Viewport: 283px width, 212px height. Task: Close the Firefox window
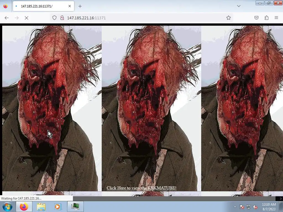point(278,3)
